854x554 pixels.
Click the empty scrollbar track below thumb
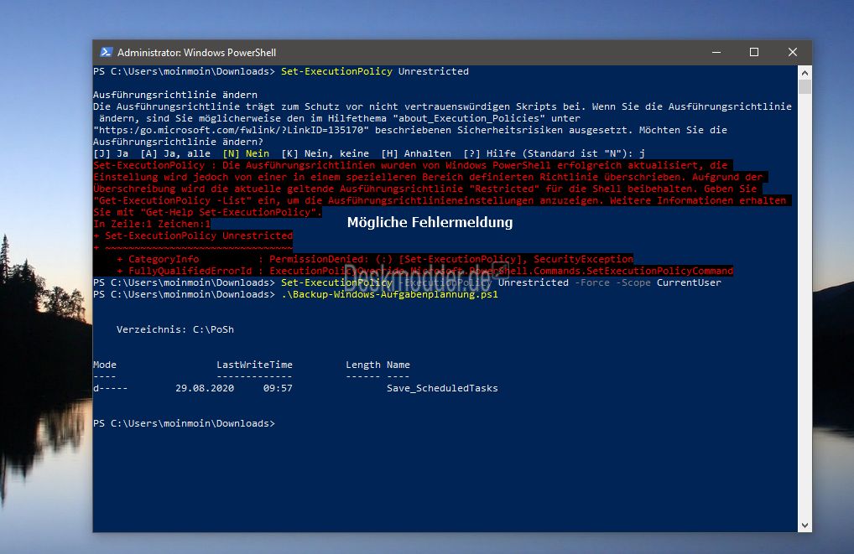805,305
